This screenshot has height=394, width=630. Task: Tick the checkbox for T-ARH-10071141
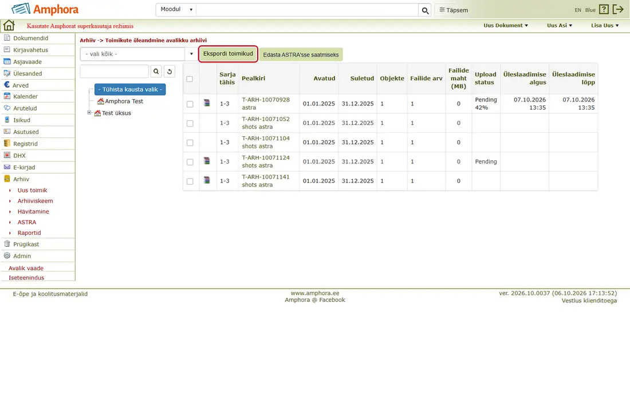tap(190, 181)
